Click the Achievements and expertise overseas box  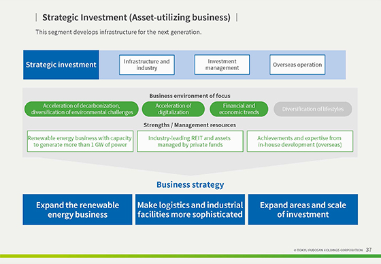tap(300, 142)
